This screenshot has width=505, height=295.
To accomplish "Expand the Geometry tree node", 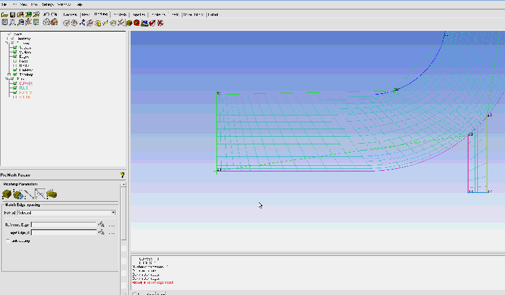I will (8, 38).
